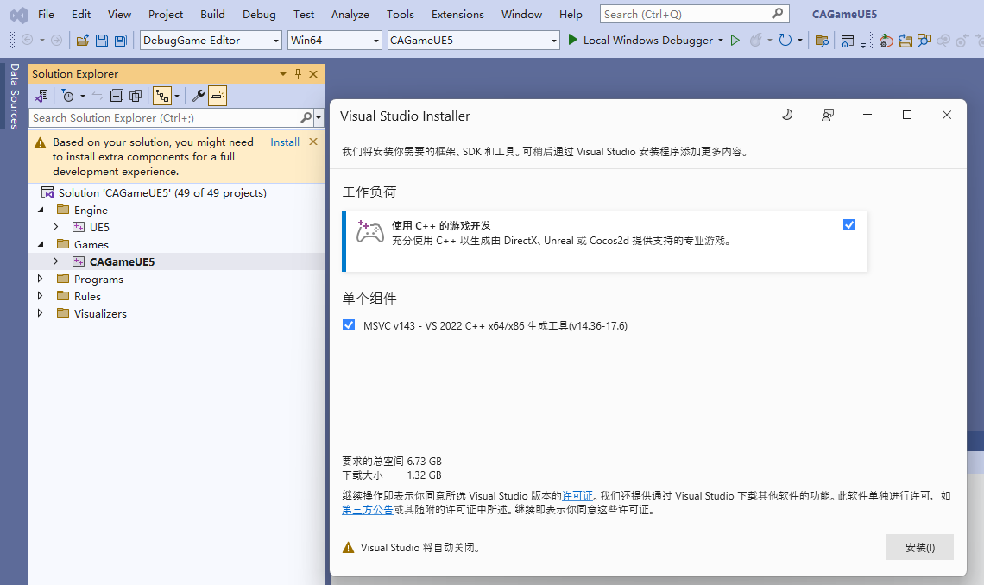Switch installer theme with moon icon
984x585 pixels.
point(787,115)
